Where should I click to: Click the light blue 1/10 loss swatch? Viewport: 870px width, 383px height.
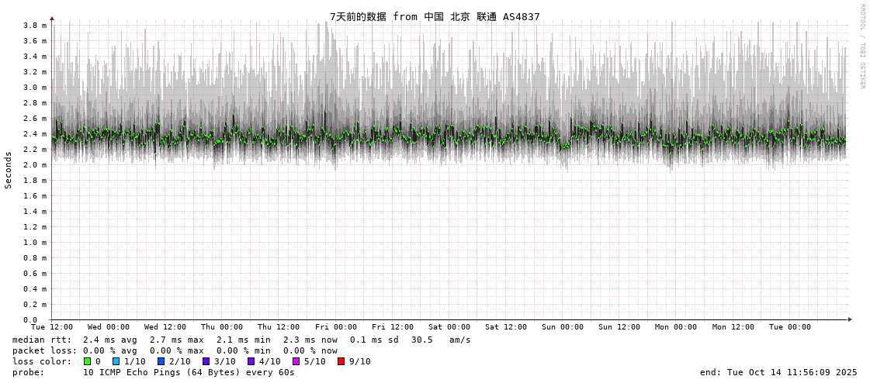(116, 361)
